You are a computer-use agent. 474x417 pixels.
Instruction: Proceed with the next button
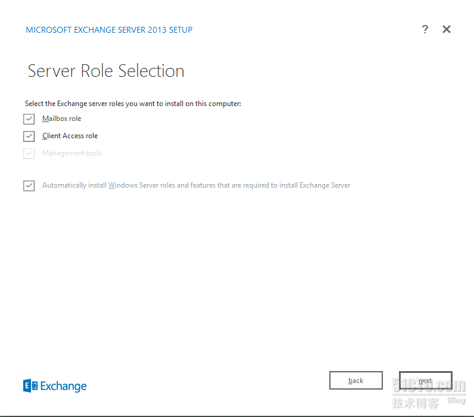pyautogui.click(x=425, y=381)
